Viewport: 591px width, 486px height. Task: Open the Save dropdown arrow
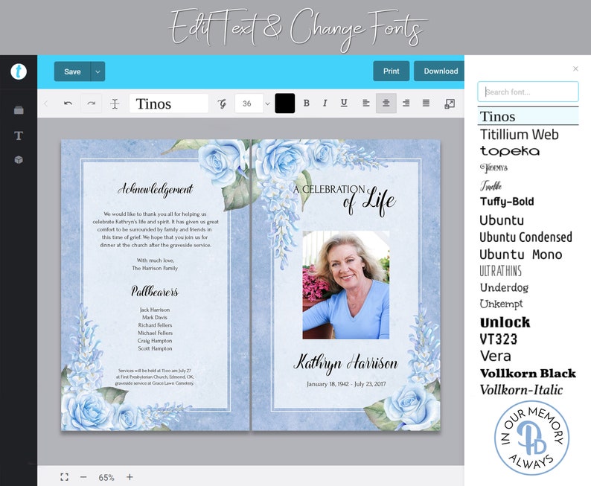(98, 71)
